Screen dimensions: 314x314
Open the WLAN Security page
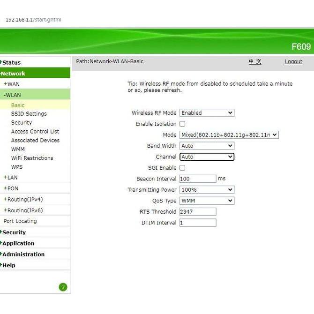click(22, 123)
